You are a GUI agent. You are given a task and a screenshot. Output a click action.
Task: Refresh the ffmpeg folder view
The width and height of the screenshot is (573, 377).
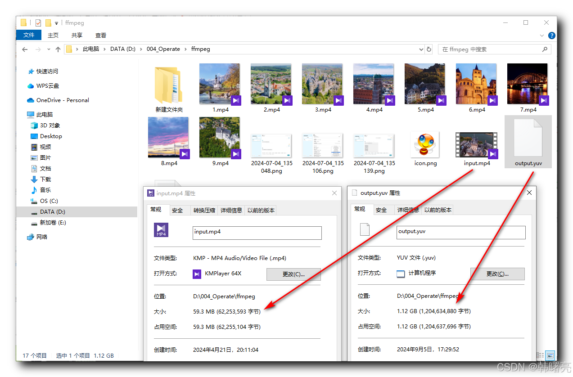[429, 49]
